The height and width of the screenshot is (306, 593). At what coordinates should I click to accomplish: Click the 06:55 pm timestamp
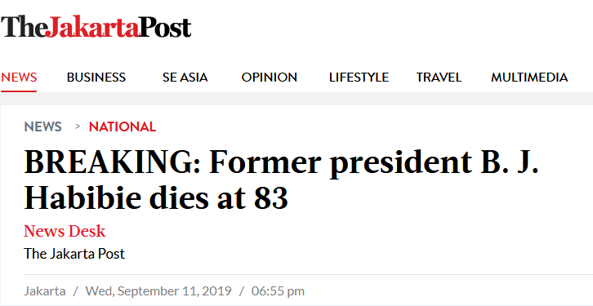pyautogui.click(x=278, y=290)
